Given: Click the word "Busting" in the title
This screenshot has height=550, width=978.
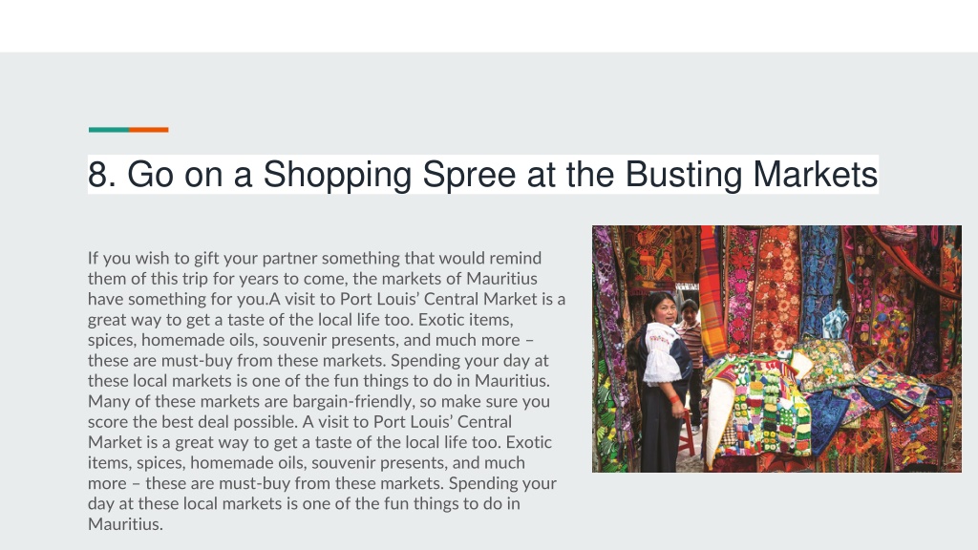Looking at the screenshot, I should [x=683, y=175].
